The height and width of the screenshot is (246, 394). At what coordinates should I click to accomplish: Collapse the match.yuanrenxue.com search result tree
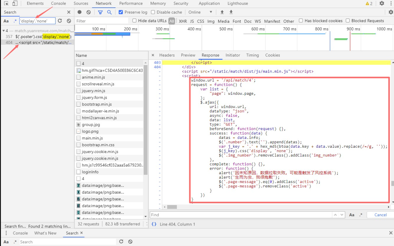pos(3,31)
